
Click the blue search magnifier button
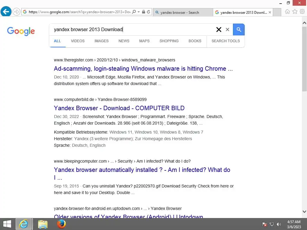[239, 30]
